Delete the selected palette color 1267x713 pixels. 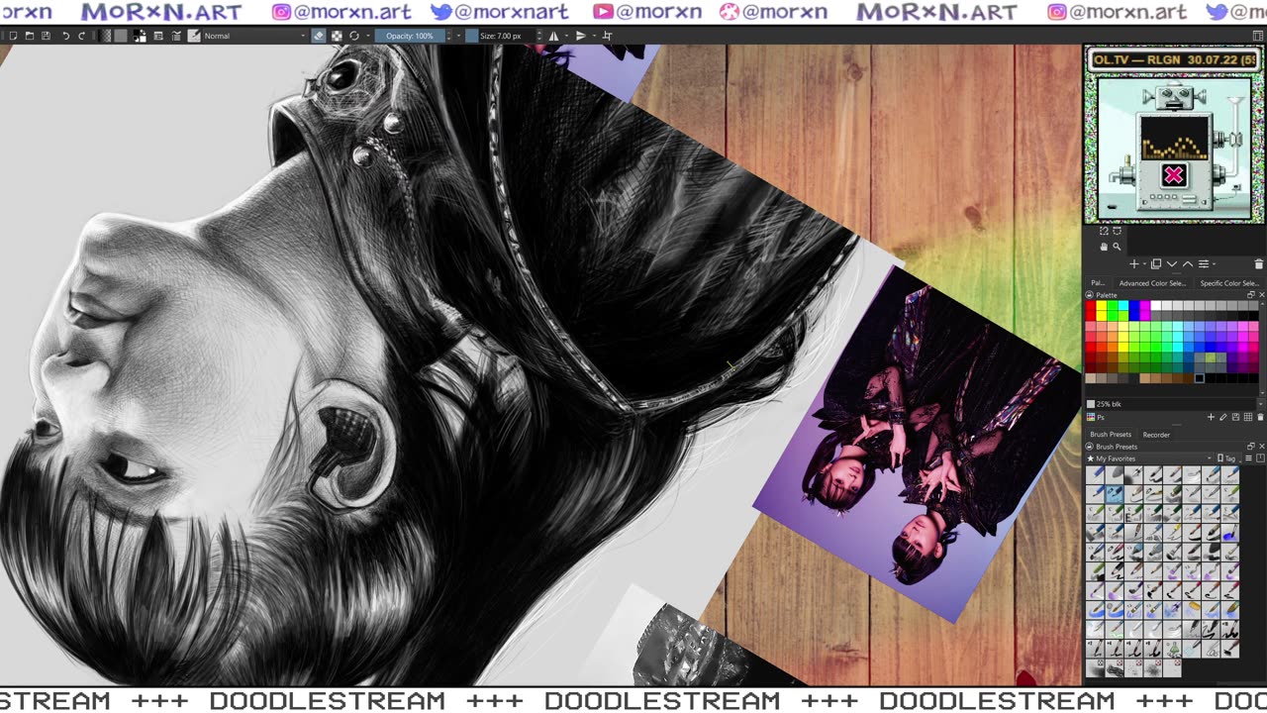point(1259,418)
